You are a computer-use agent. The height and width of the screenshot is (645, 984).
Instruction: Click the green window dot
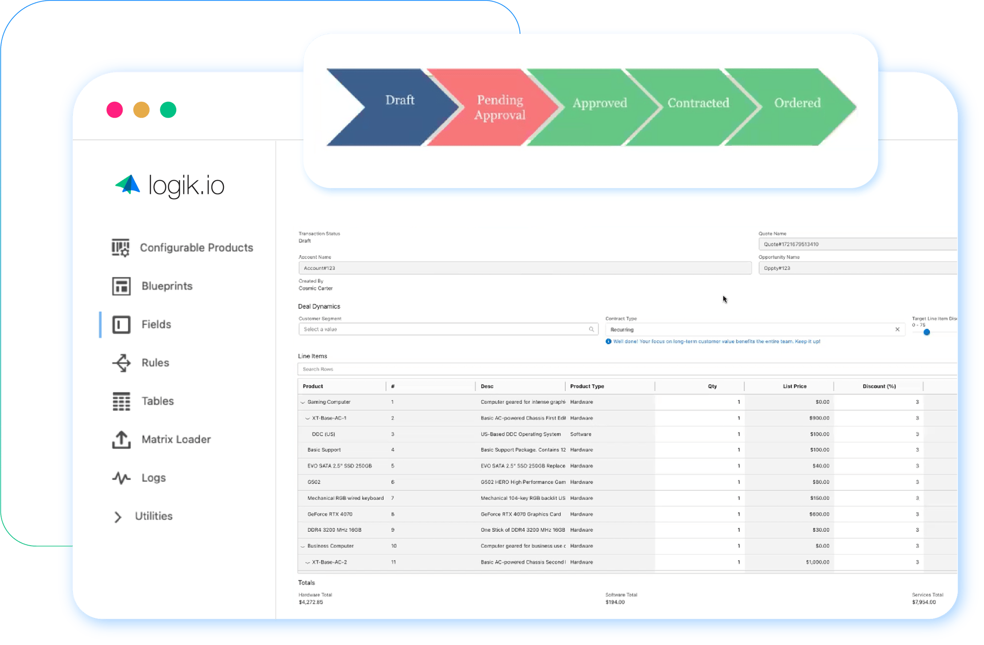[x=168, y=110]
